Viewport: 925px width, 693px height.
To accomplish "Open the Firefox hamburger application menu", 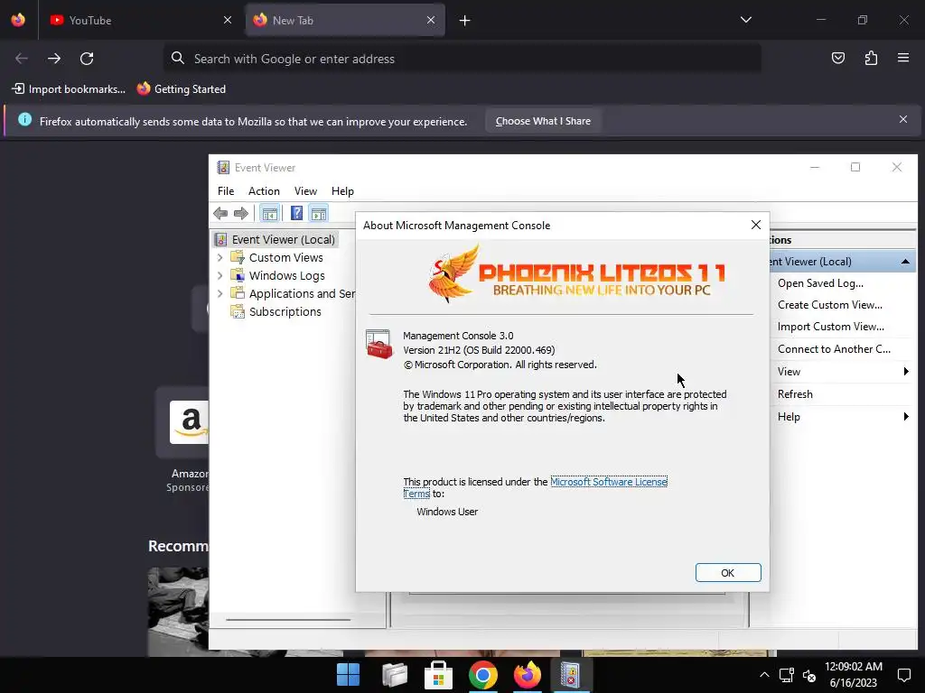I will coord(903,58).
